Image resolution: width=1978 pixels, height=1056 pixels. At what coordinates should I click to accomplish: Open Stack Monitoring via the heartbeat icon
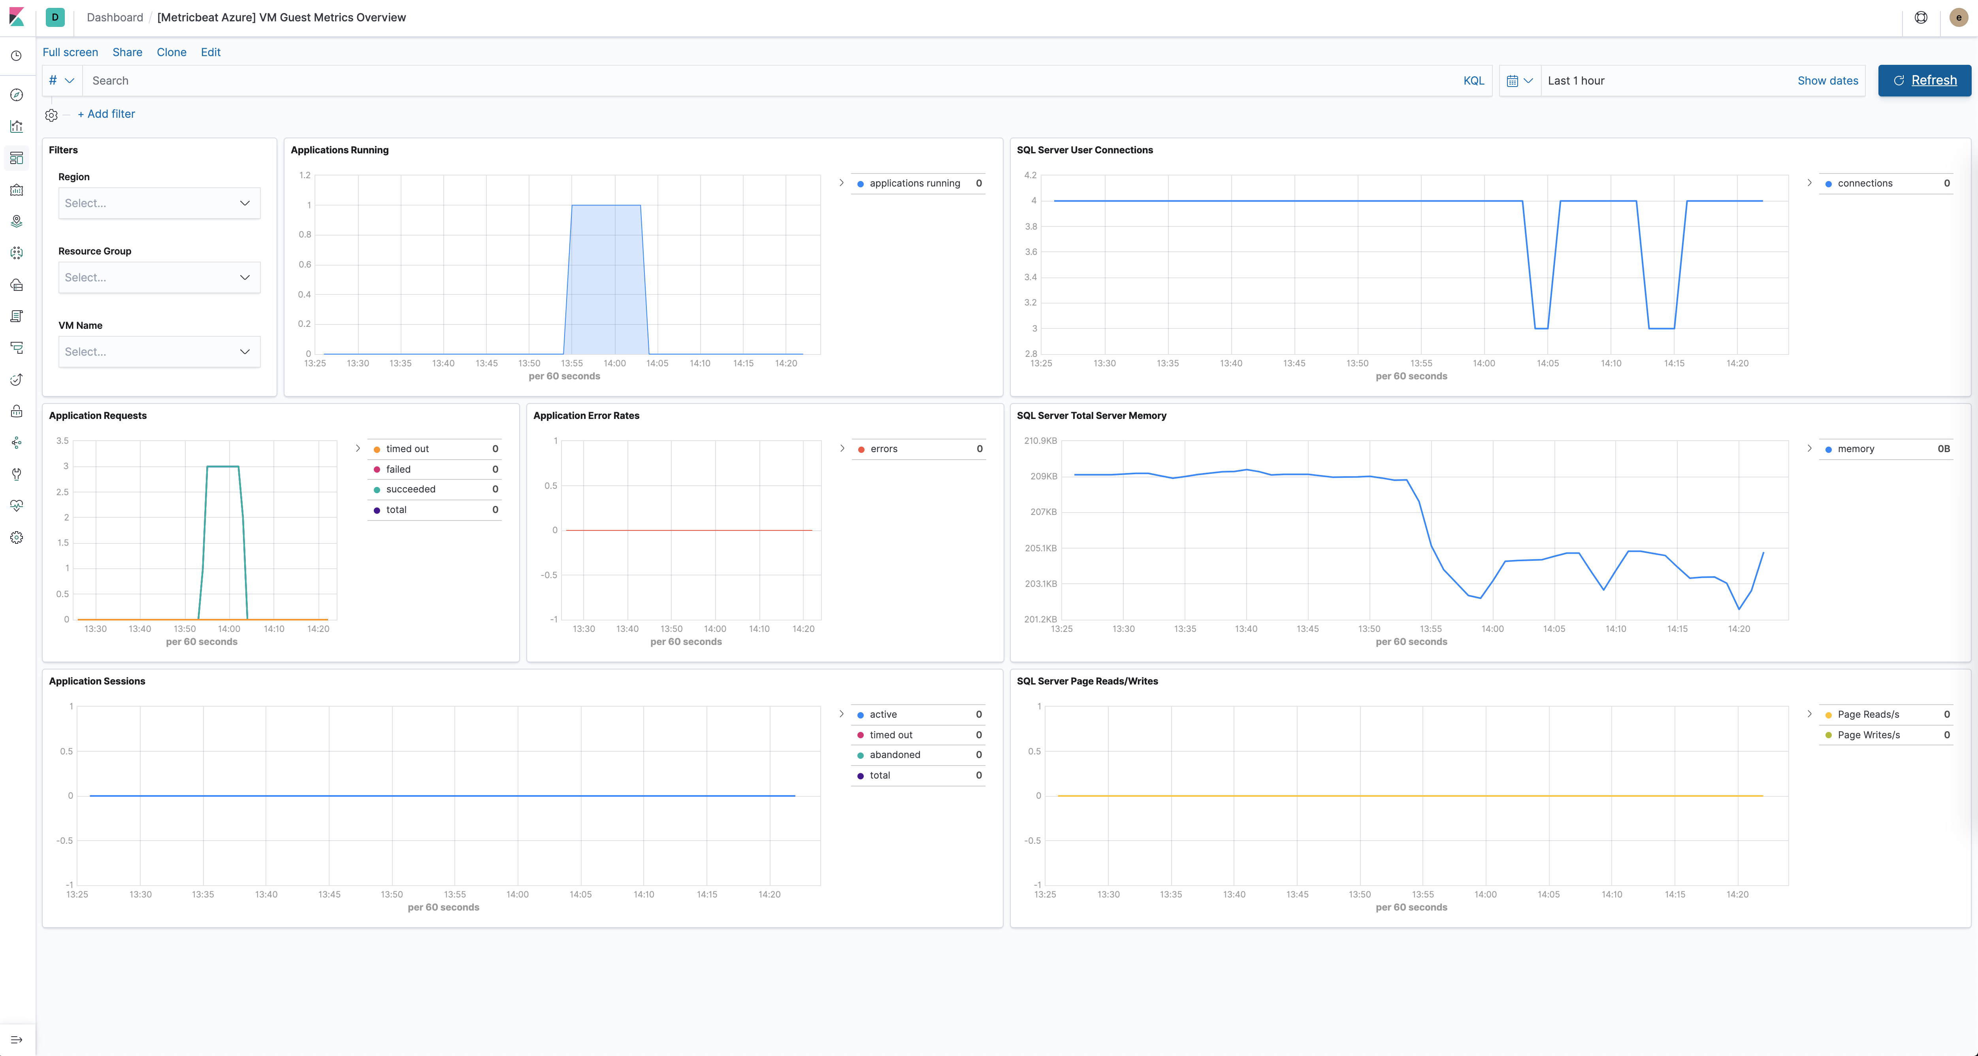16,505
